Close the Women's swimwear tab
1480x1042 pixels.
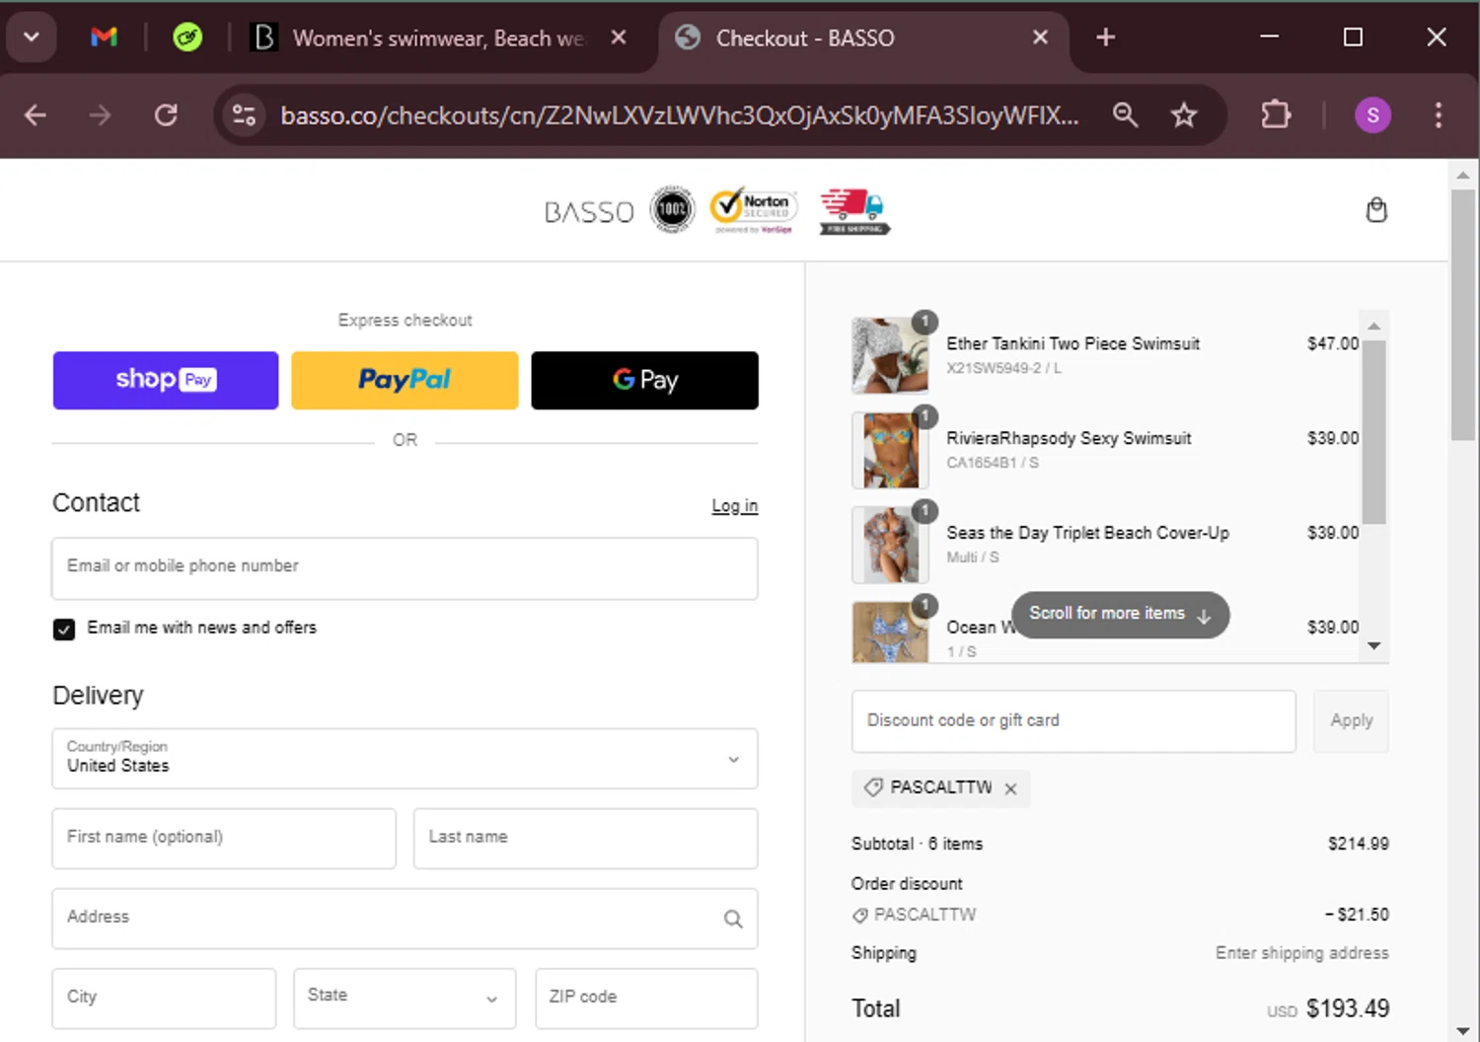(x=619, y=37)
